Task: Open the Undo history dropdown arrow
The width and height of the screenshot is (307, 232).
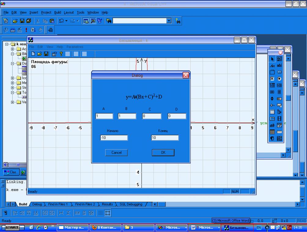Action: coord(66,21)
